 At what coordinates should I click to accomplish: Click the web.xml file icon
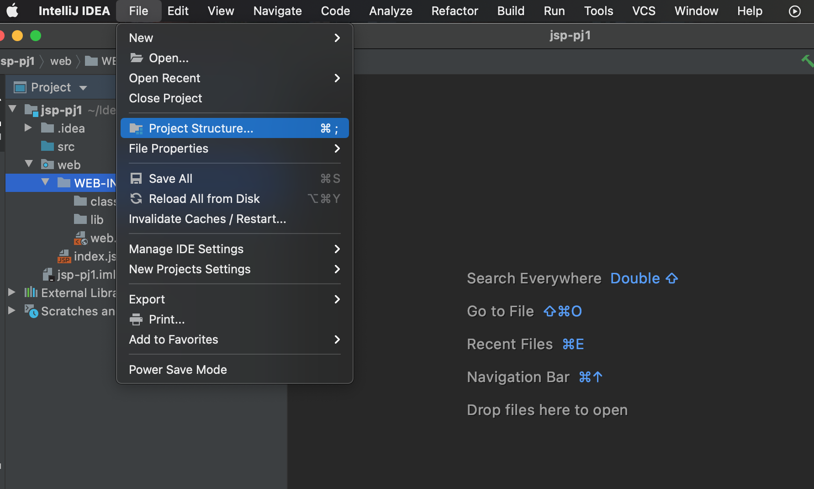(x=81, y=238)
